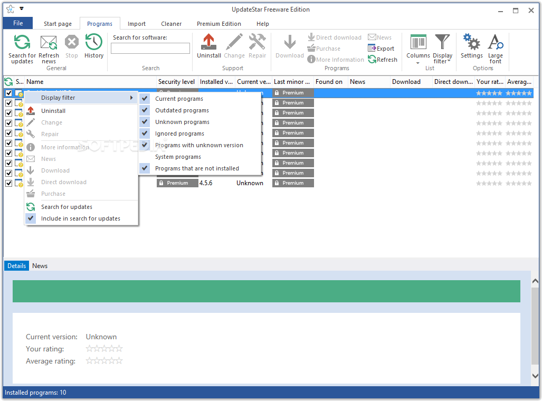Toggle Outdated programs filter
This screenshot has width=542, height=401.
click(182, 110)
